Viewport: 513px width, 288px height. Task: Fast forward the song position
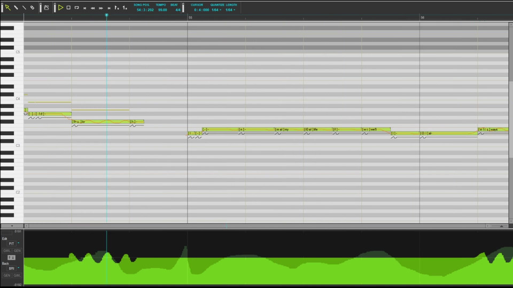point(101,8)
